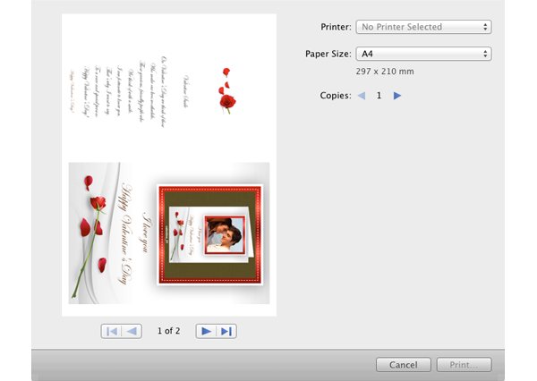Click the Print... button
Image resolution: width=537 pixels, height=381 pixels.
(x=464, y=365)
